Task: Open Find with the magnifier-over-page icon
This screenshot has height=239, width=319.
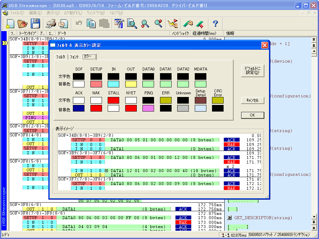Action: coord(132,24)
